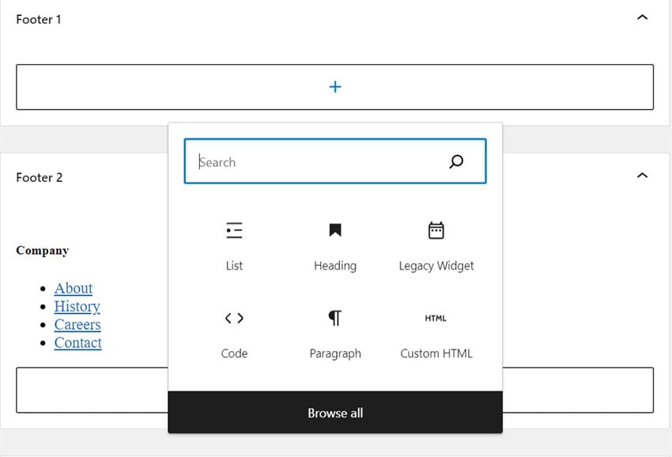Click the magnifier icon in the search box
672x457 pixels.
tap(456, 162)
